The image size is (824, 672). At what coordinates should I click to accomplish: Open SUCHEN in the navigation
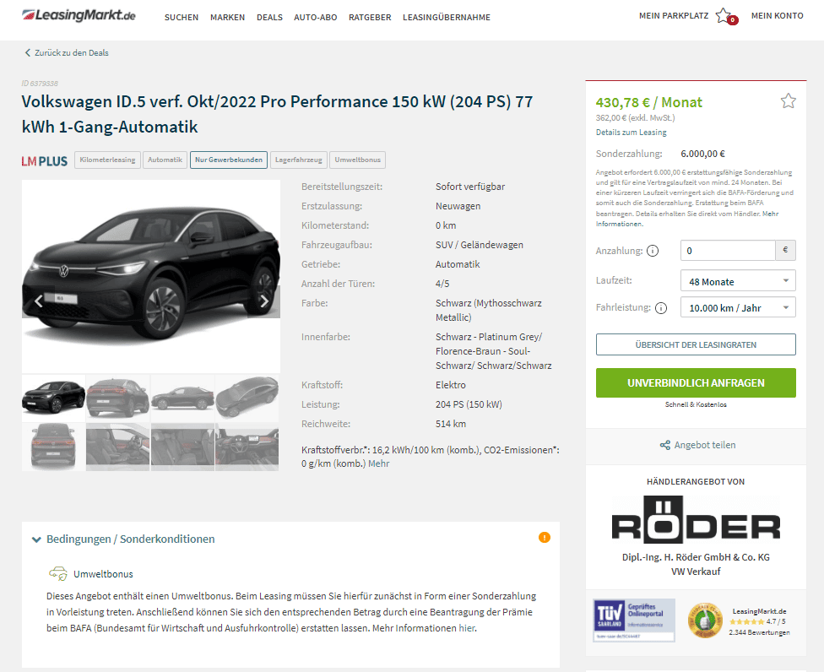(182, 18)
